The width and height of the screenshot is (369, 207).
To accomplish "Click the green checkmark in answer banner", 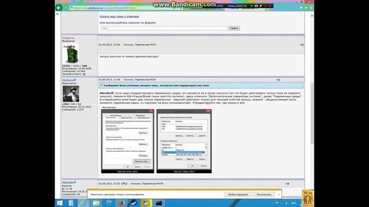I will coord(101,85).
